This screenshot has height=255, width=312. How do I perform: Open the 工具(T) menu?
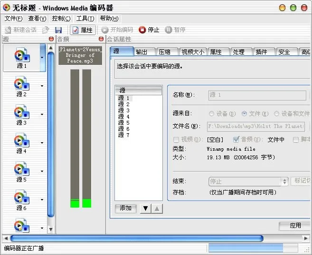(x=85, y=18)
